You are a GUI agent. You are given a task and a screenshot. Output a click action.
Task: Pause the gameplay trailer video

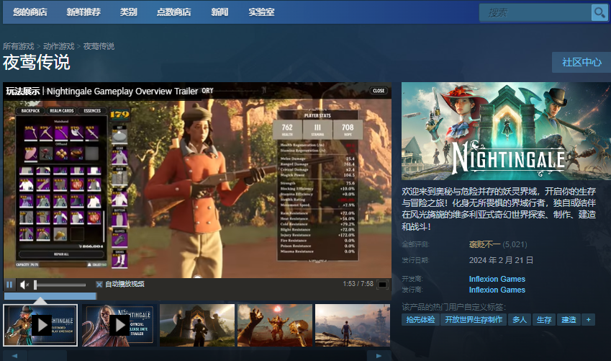click(x=9, y=285)
